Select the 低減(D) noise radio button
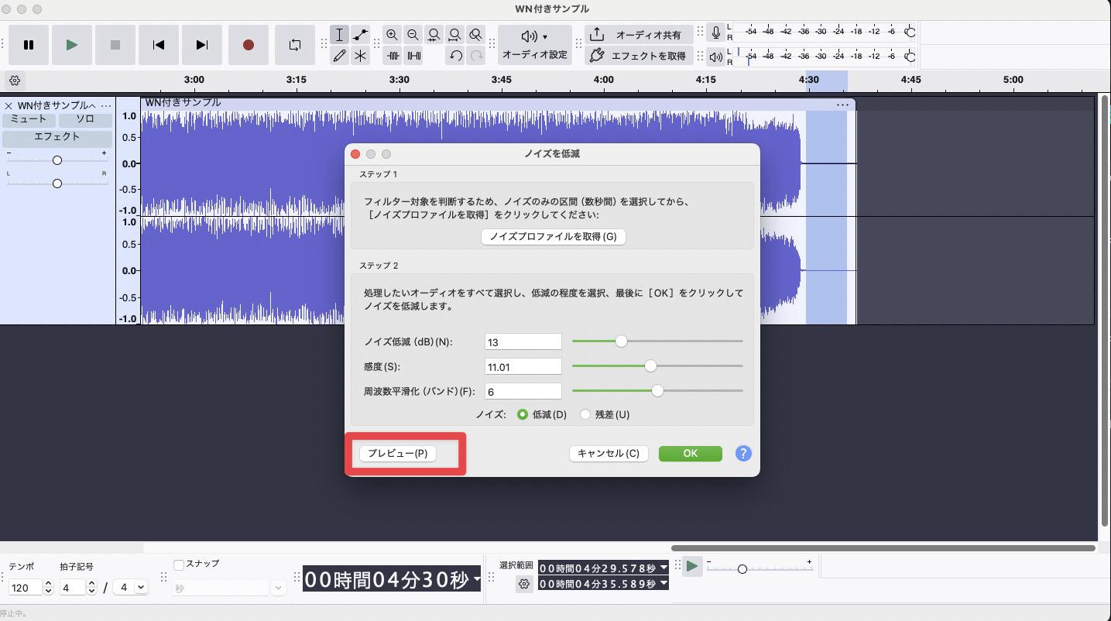The width and height of the screenshot is (1111, 621). (x=523, y=415)
